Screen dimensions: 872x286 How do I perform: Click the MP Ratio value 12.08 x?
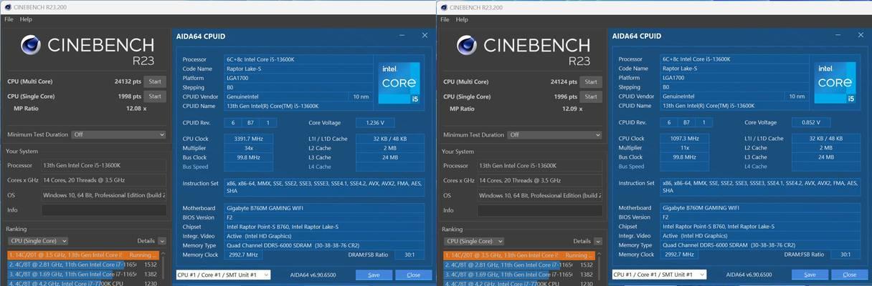[x=136, y=109]
